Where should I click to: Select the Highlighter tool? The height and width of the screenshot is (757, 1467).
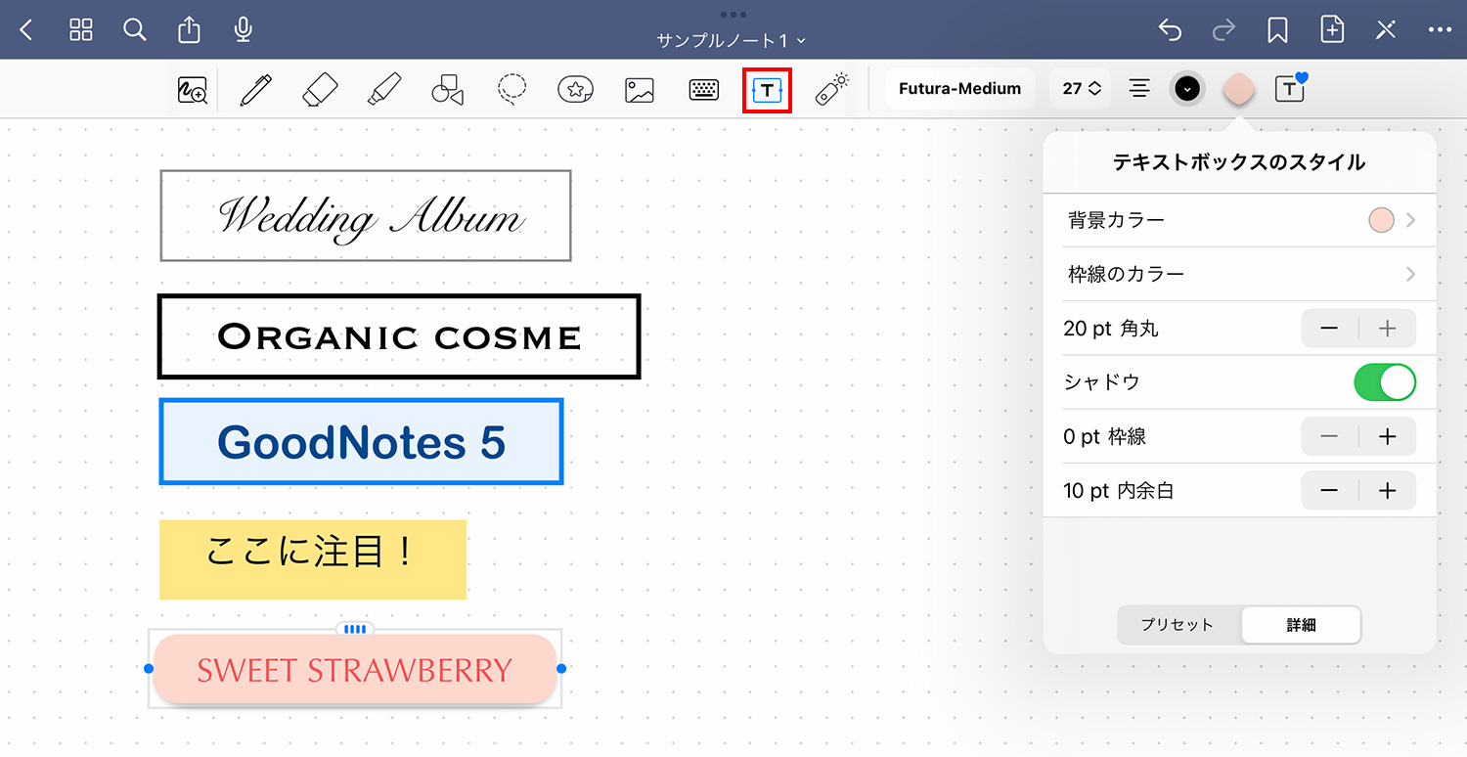tap(382, 90)
